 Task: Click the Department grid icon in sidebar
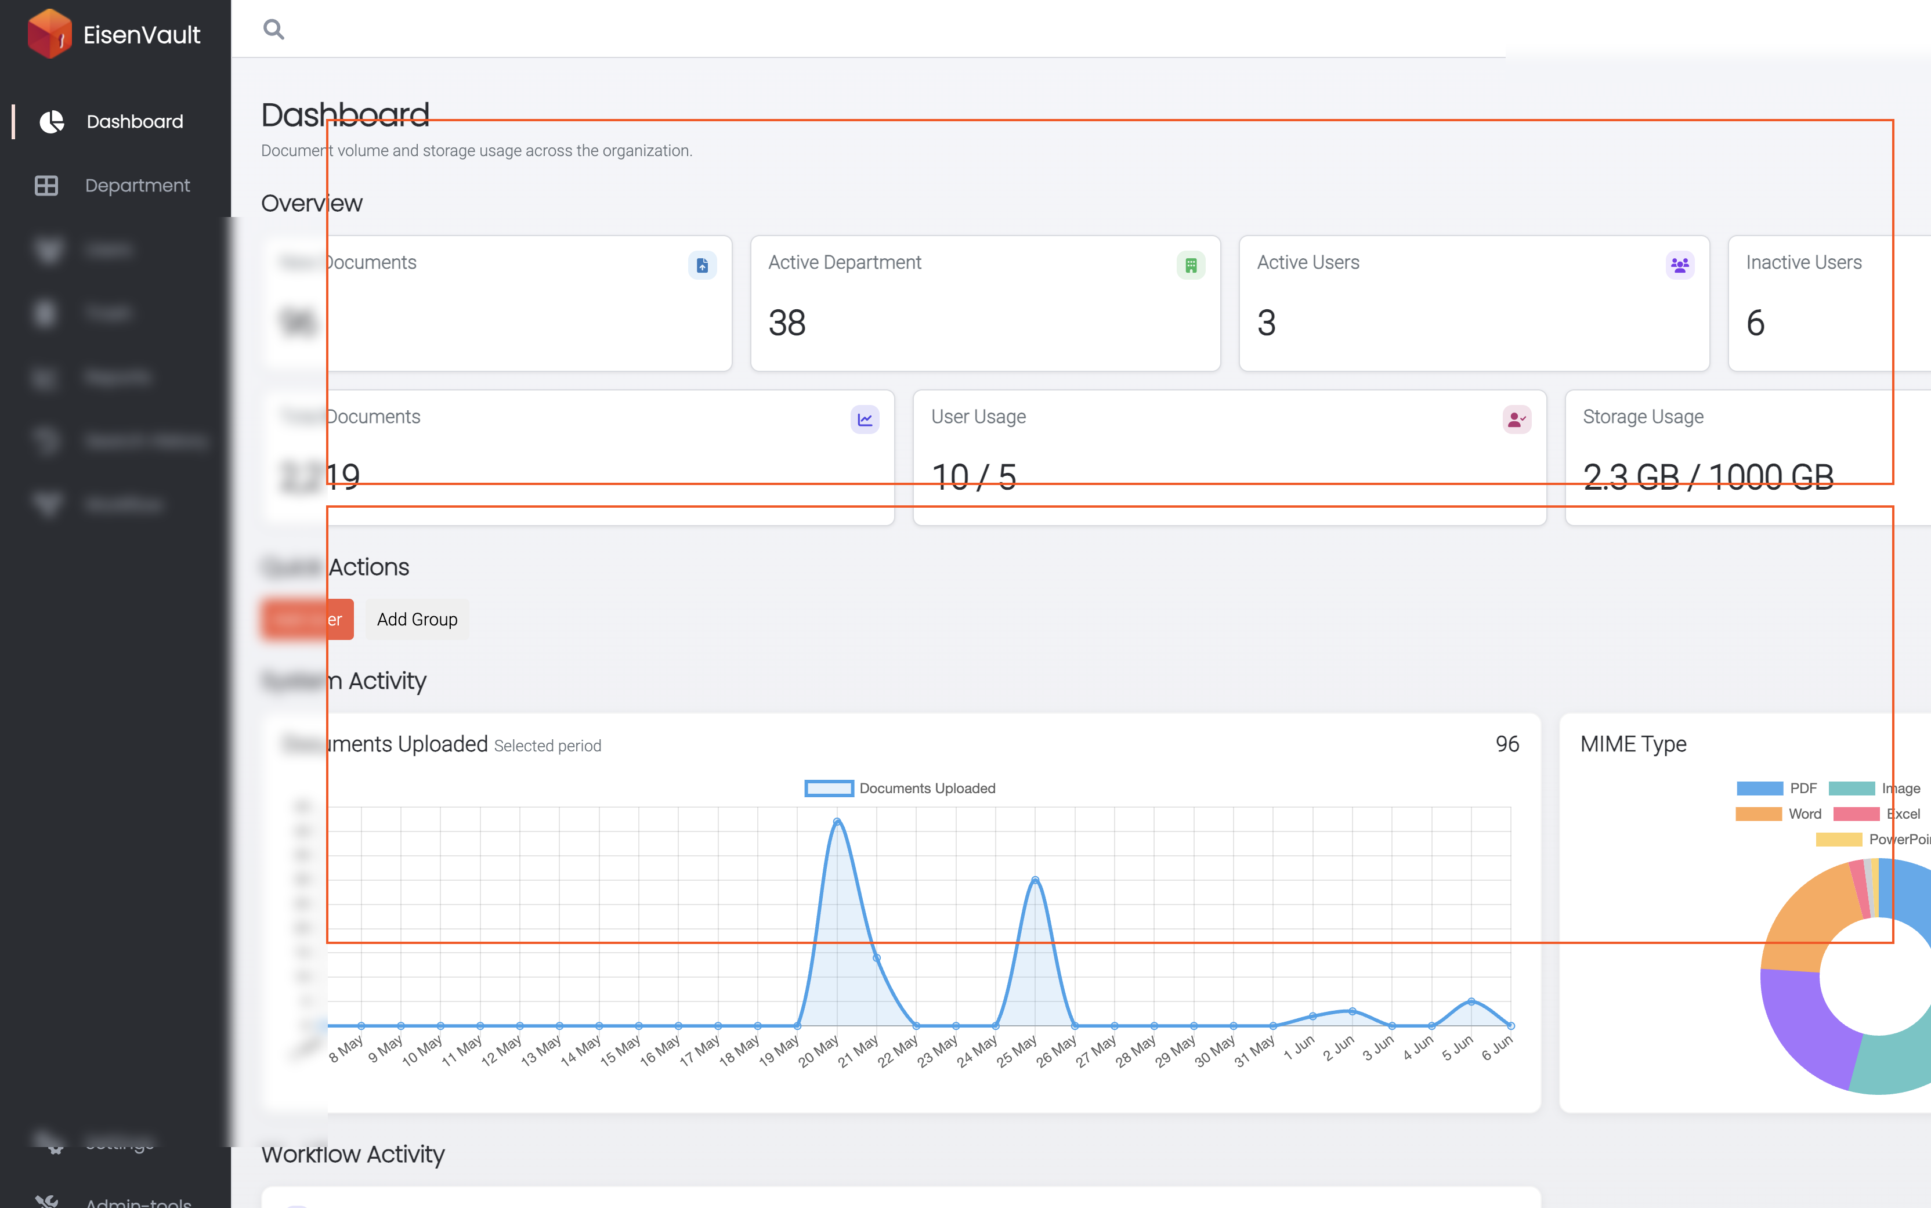(x=46, y=185)
